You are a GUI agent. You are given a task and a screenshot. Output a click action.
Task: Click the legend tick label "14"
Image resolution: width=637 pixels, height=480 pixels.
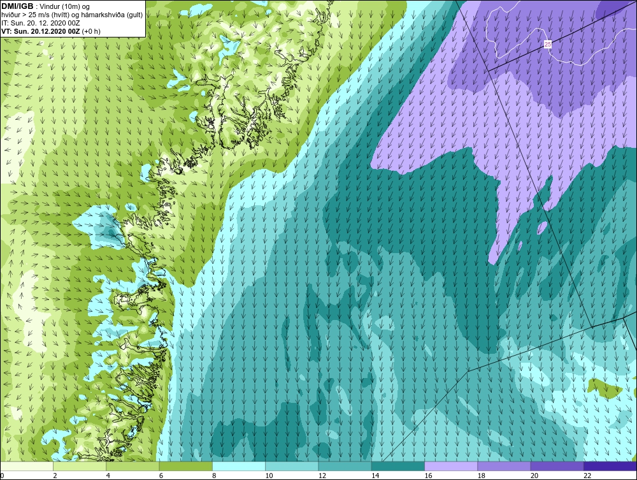pyautogui.click(x=375, y=476)
